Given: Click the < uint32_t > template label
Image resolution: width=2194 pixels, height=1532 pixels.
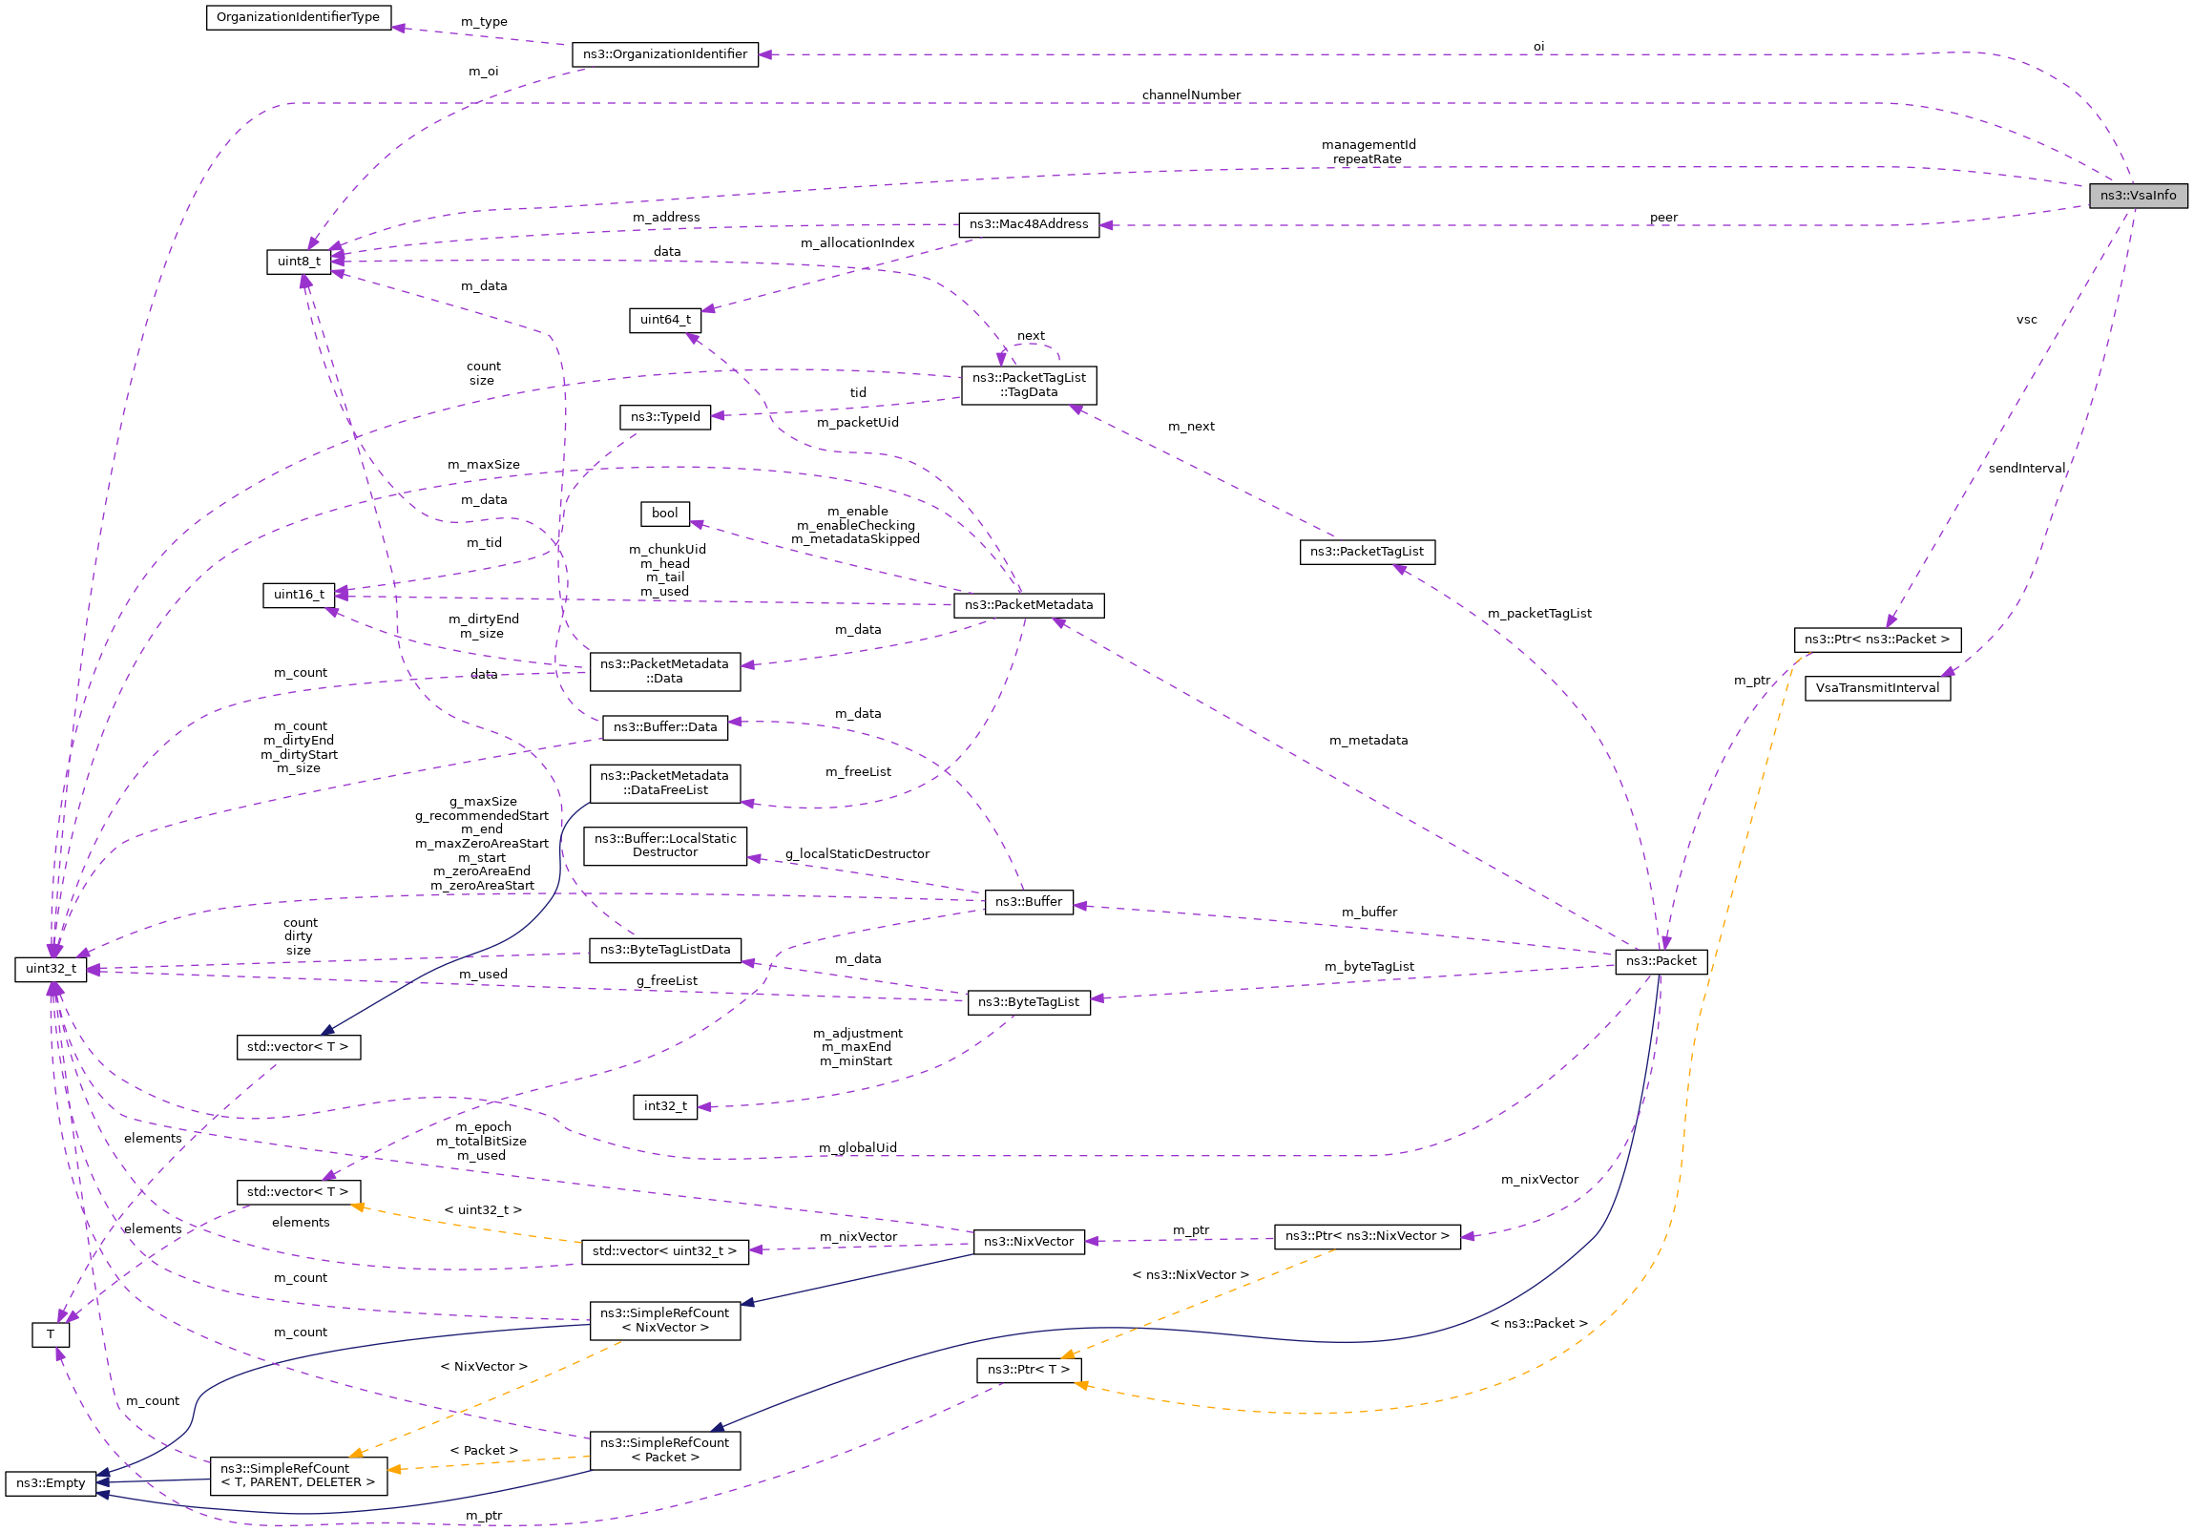Looking at the screenshot, I should tap(483, 1211).
